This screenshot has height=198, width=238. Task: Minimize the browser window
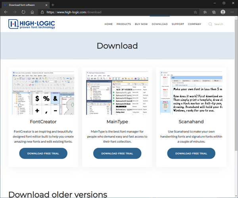[215, 3]
